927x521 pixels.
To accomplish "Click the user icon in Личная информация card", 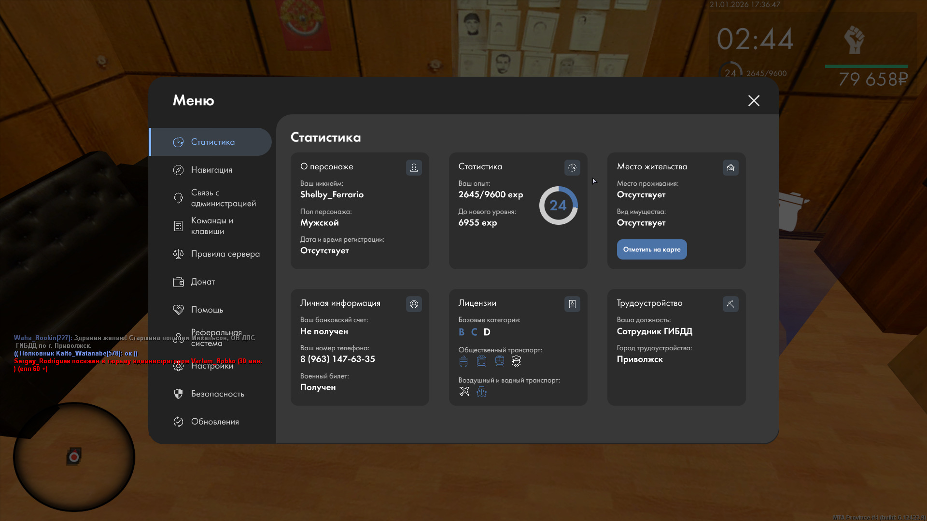I will [414, 304].
